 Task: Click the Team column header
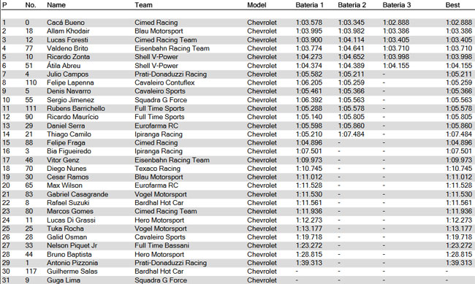[x=143, y=5]
